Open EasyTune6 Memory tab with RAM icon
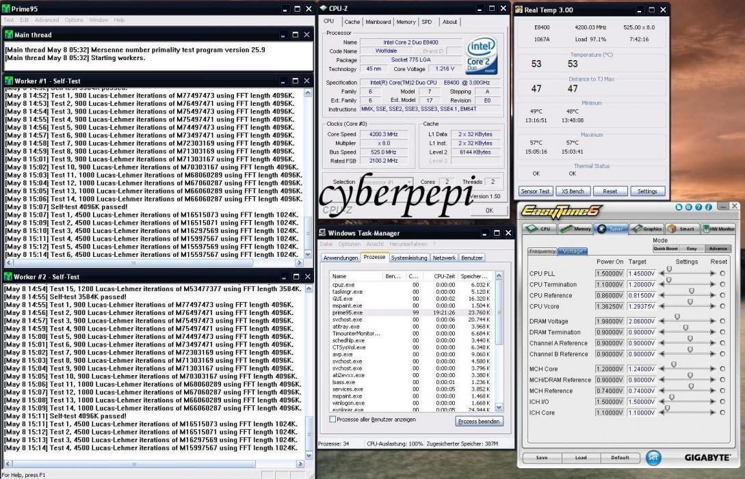Image resolution: width=745 pixels, height=479 pixels. (x=575, y=229)
